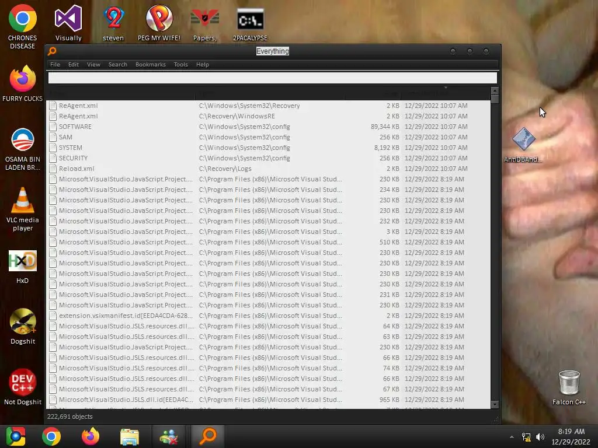Click the file icon of the SAM row
Image resolution: width=598 pixels, height=448 pixels.
[53, 137]
